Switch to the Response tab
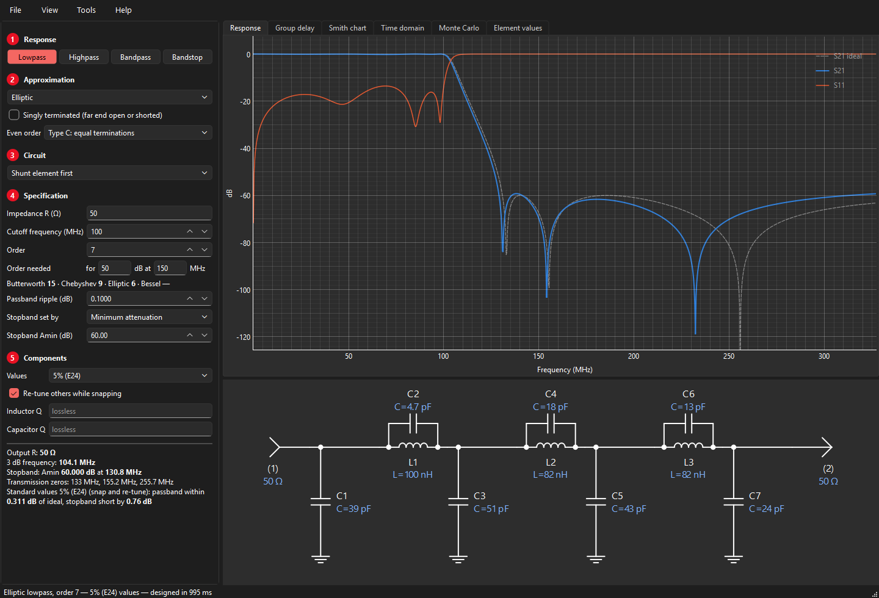The height and width of the screenshot is (598, 879). click(245, 28)
